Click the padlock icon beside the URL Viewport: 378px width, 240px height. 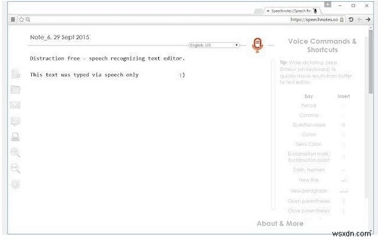tap(342, 19)
